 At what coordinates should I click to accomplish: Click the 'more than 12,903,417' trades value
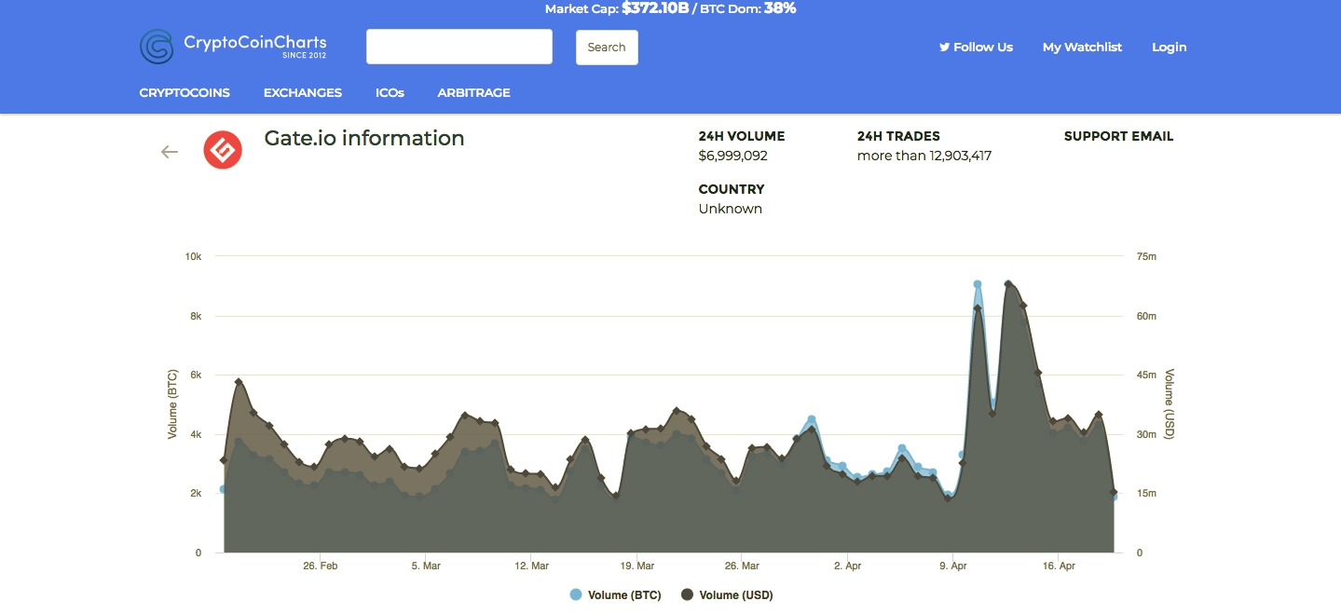pyautogui.click(x=924, y=156)
